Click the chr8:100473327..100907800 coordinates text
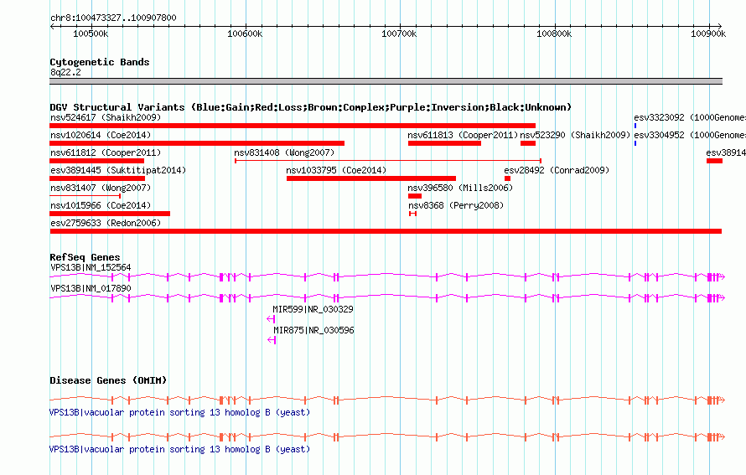The image size is (746, 475). click(113, 18)
